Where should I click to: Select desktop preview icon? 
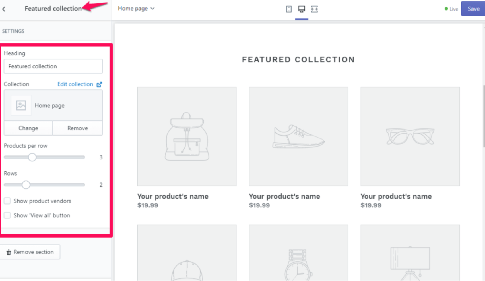click(x=302, y=9)
